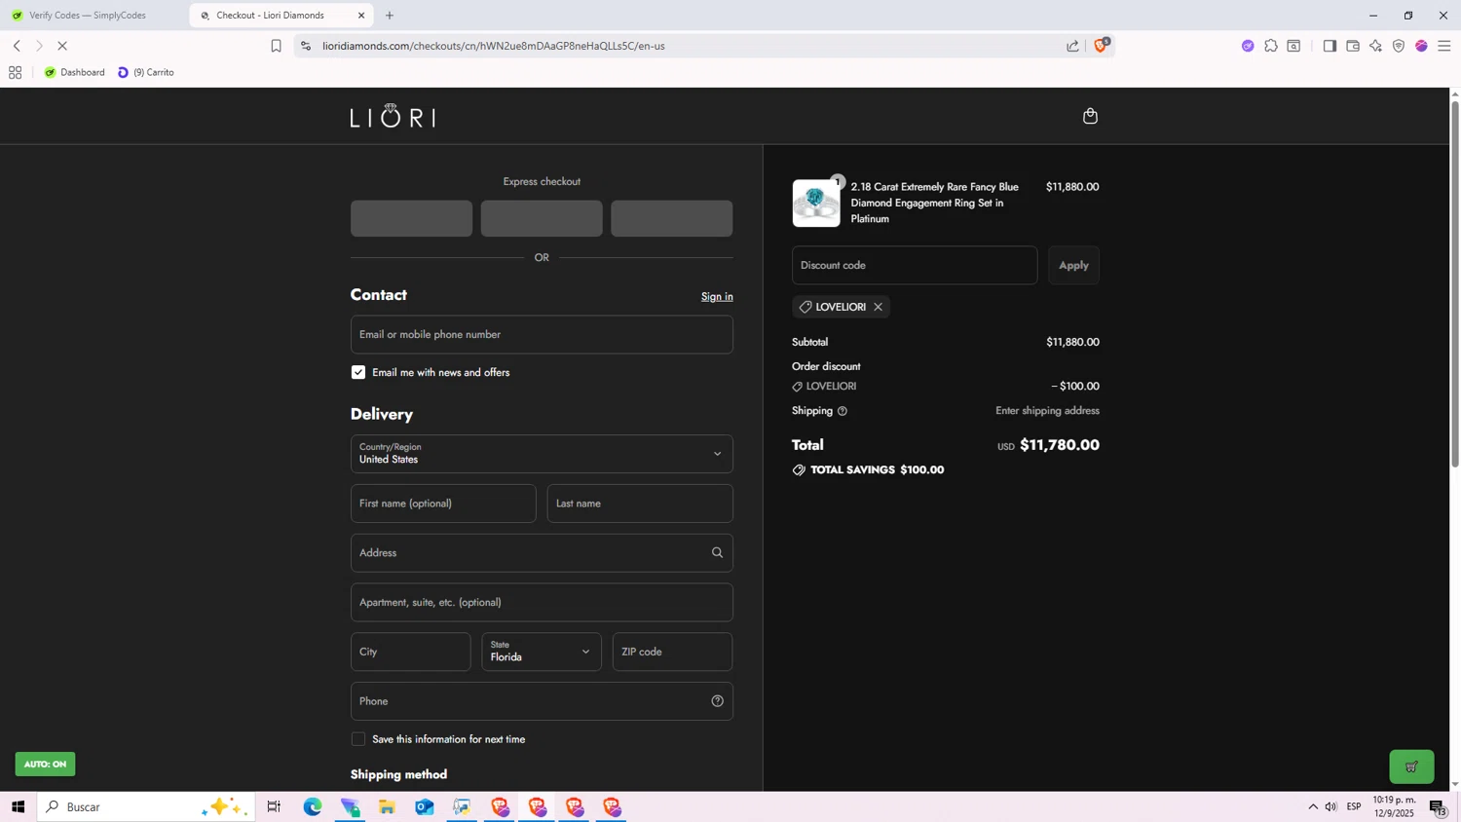Open the Leo AI sparkle icon
Screen dimensions: 1461x822
(x=1375, y=46)
